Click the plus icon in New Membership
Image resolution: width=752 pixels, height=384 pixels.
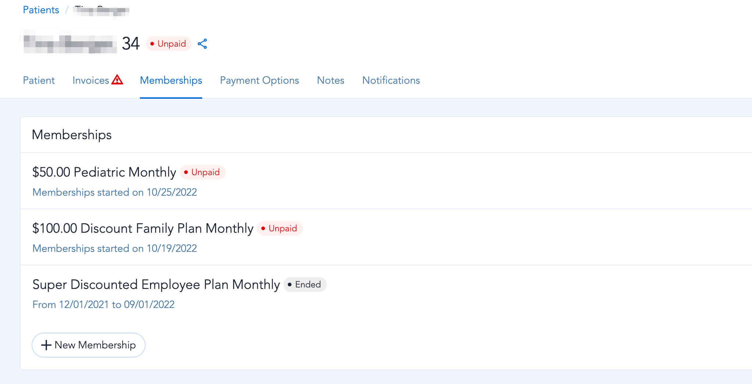coord(46,345)
